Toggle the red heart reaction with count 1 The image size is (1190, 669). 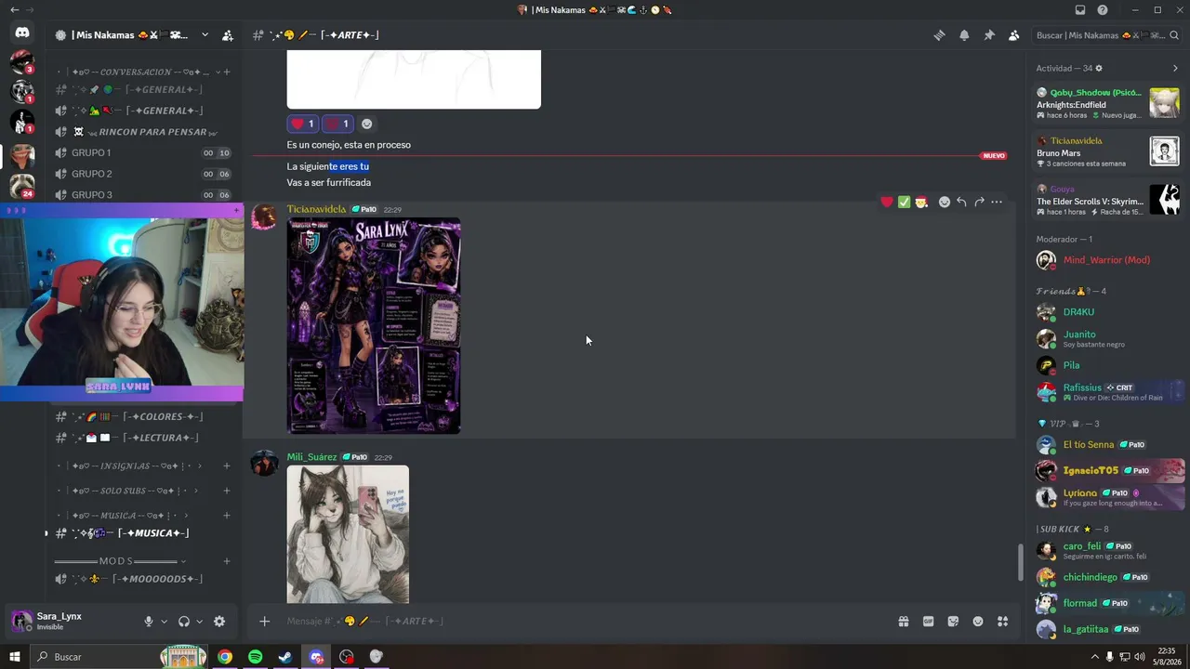302,124
